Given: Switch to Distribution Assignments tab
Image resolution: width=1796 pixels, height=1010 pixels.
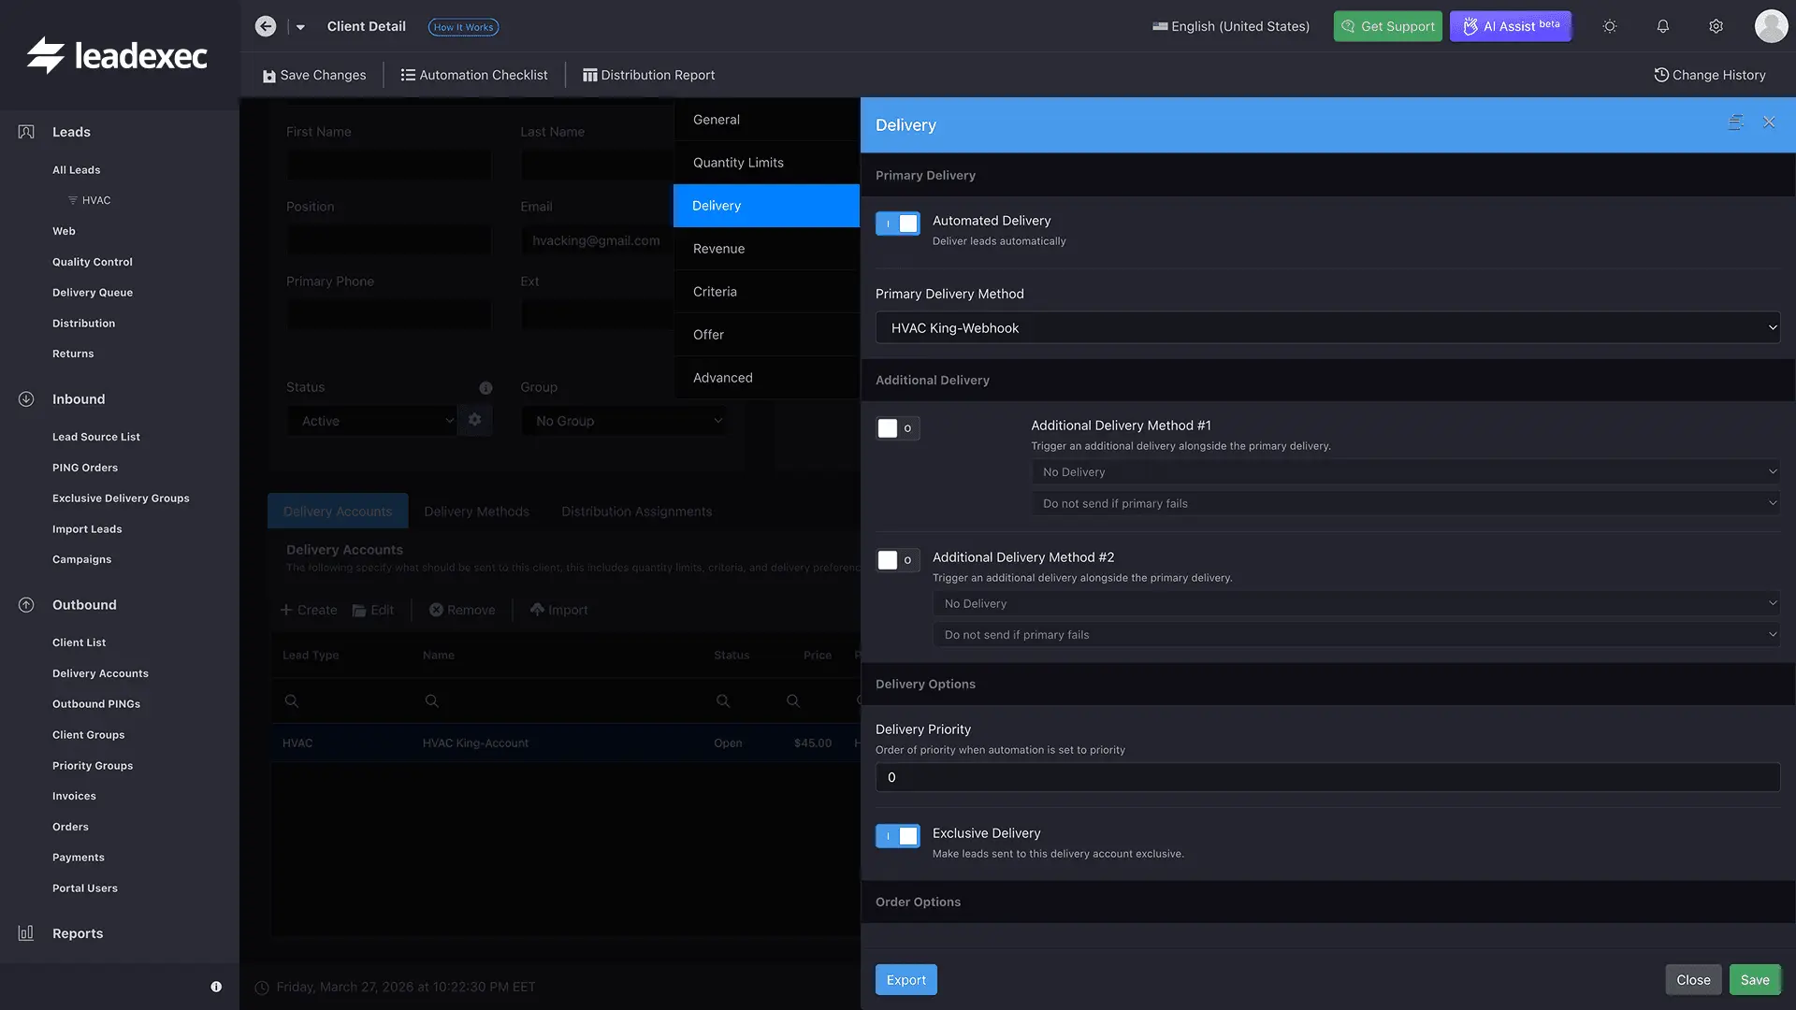Looking at the screenshot, I should 636,512.
